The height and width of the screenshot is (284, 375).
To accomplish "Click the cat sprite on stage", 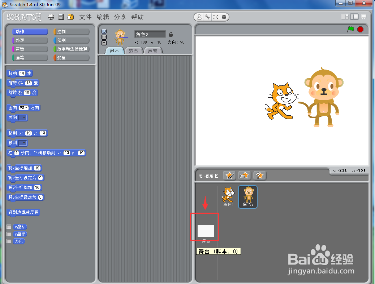I will [282, 101].
